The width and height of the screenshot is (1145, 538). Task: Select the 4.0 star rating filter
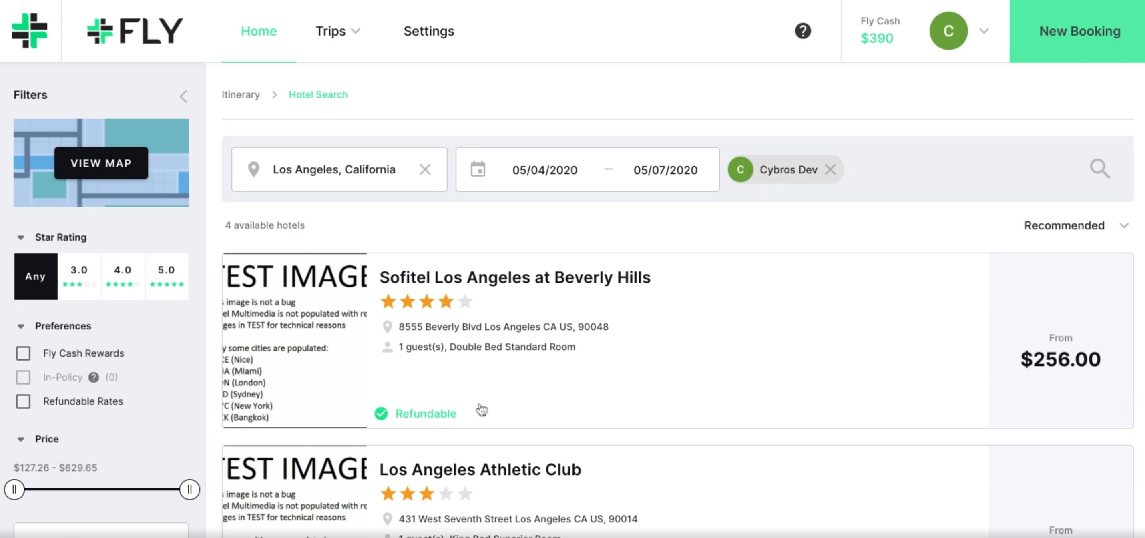pos(123,276)
